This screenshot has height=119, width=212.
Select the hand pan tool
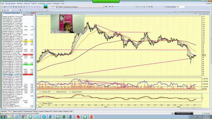click(x=21, y=10)
